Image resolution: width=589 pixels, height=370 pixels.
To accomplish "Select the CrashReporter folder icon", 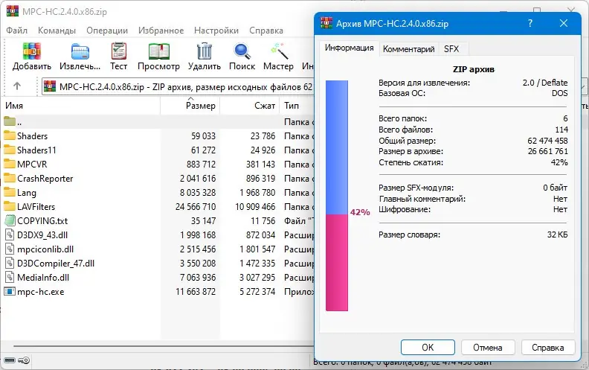I will 10,178.
